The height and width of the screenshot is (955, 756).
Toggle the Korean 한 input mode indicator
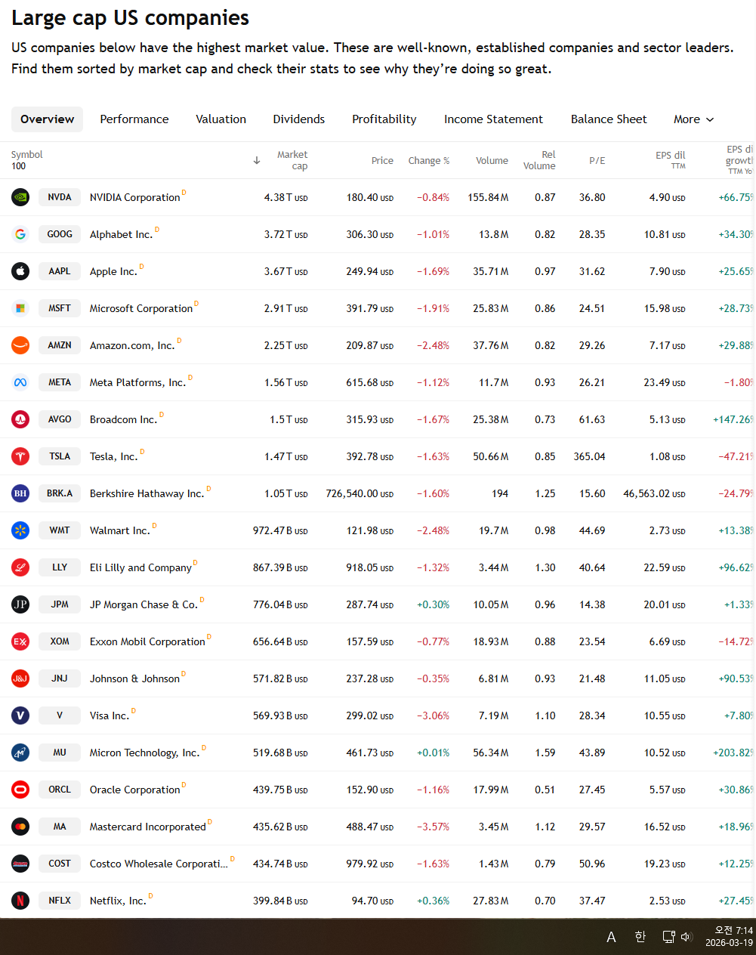(x=640, y=937)
